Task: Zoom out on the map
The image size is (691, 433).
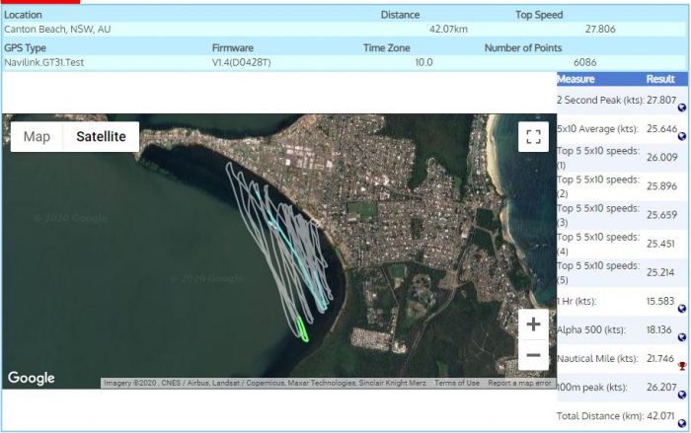Action: click(x=533, y=355)
